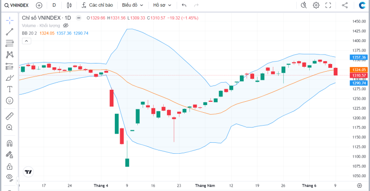Click the BB upper value 1357.36 in legend
The width and height of the screenshot is (370, 191).
pyautogui.click(x=64, y=33)
